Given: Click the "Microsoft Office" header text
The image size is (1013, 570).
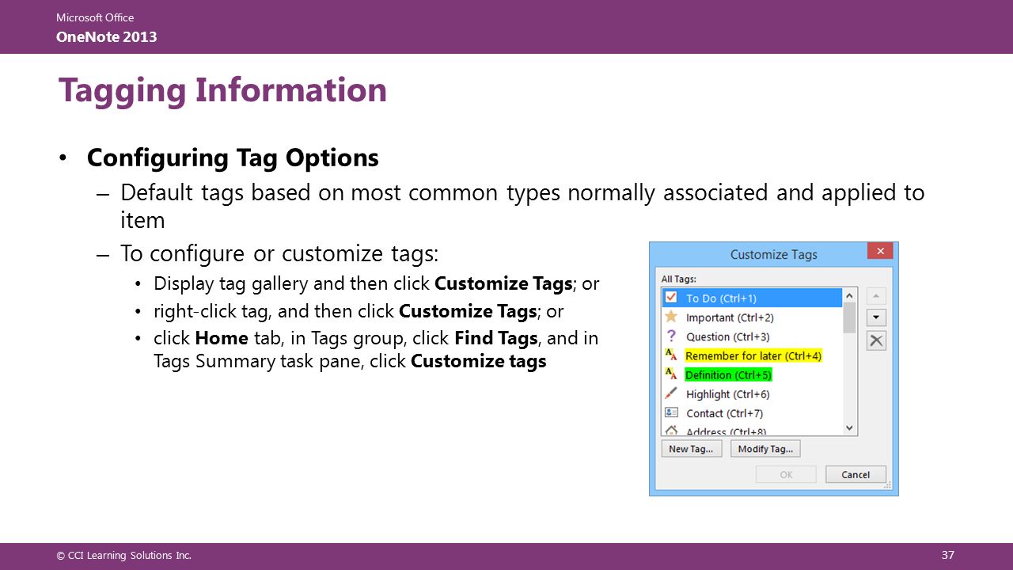Looking at the screenshot, I should point(95,17).
